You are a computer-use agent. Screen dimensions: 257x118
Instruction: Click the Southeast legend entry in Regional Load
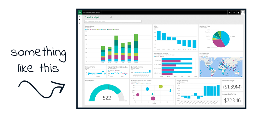116,30
